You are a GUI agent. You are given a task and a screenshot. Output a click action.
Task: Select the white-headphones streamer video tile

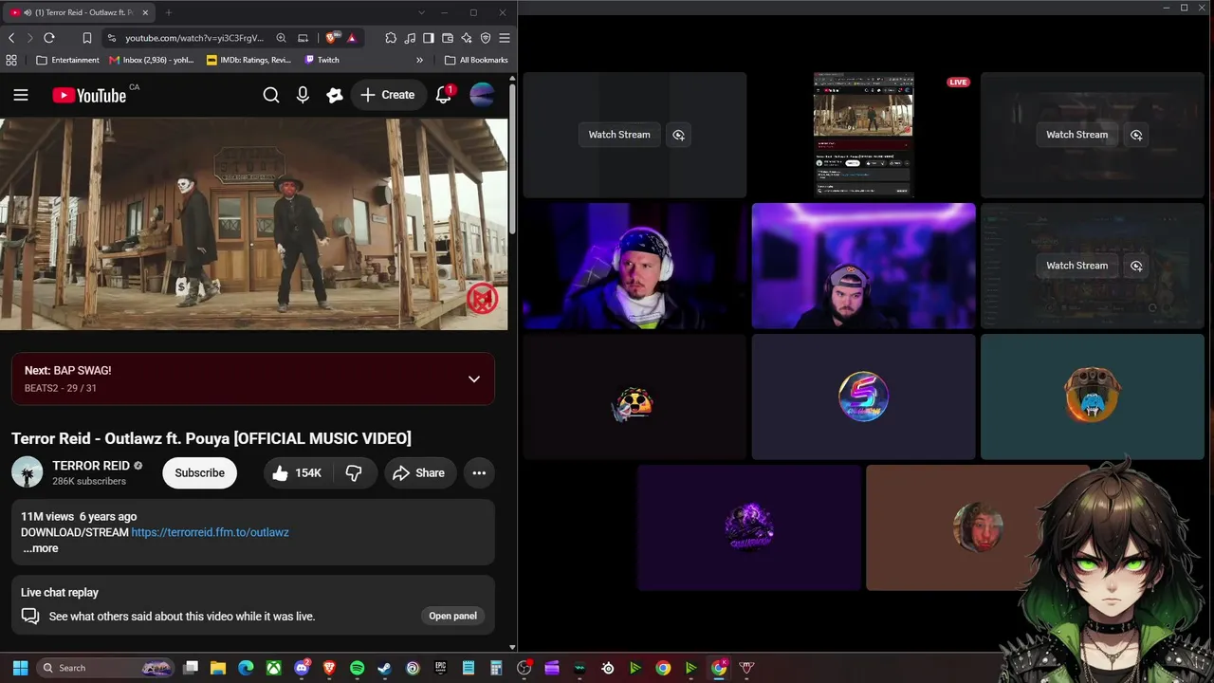pos(635,266)
